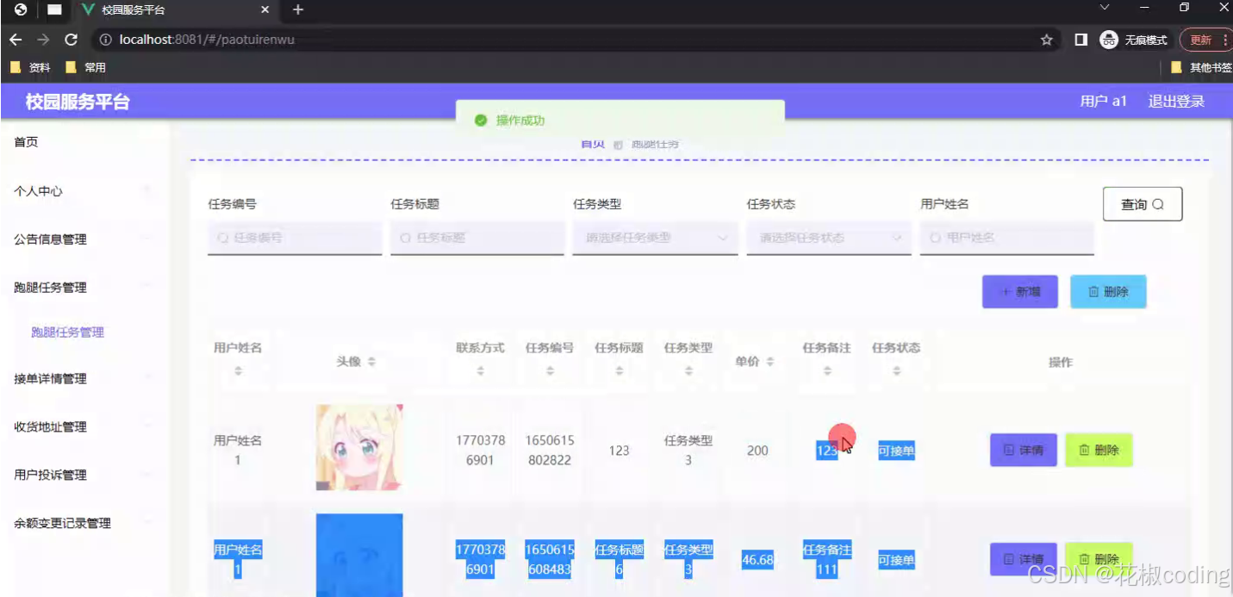Click the browser back arrow

pos(15,39)
